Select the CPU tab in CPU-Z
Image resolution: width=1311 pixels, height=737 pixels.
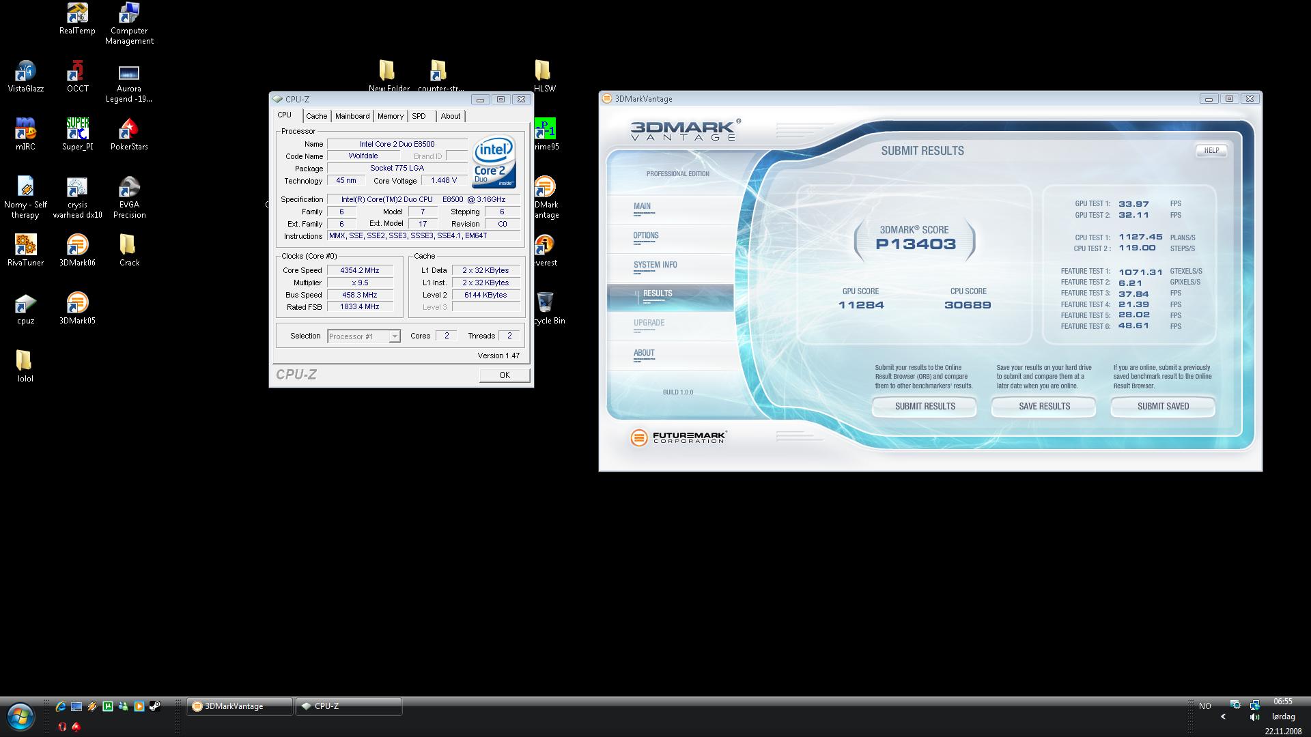pos(285,115)
